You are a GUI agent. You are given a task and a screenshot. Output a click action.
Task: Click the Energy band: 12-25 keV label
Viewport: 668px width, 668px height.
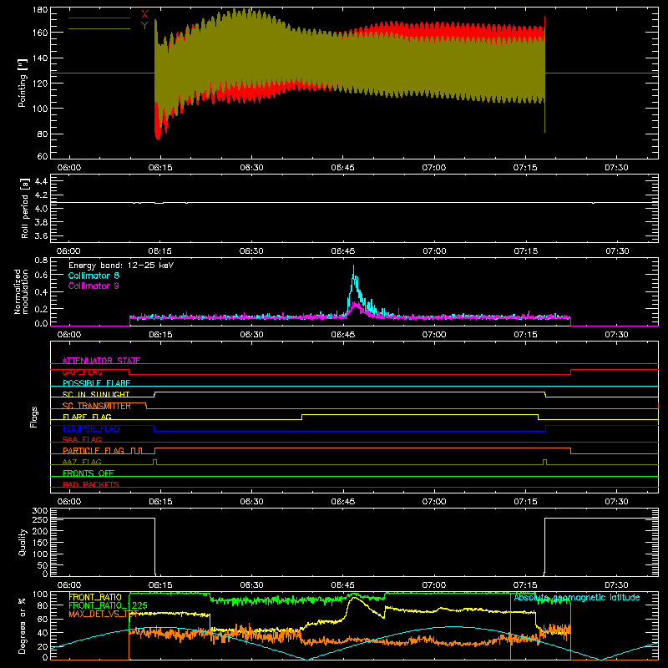pos(121,266)
